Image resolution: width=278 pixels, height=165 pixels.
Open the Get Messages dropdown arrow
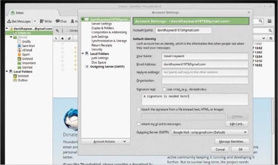pos(35,21)
